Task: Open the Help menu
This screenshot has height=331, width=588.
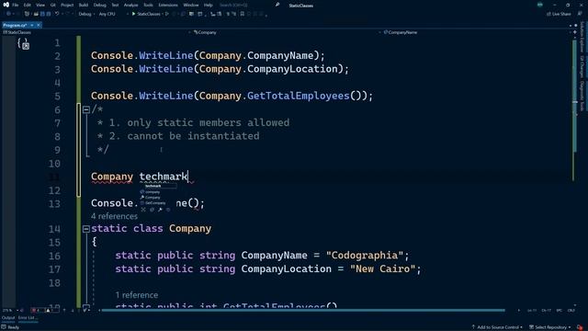Action: click(x=209, y=6)
